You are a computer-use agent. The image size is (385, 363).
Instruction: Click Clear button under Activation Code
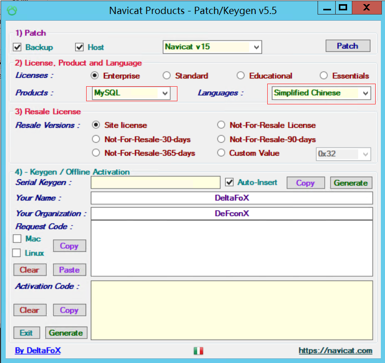(x=30, y=310)
